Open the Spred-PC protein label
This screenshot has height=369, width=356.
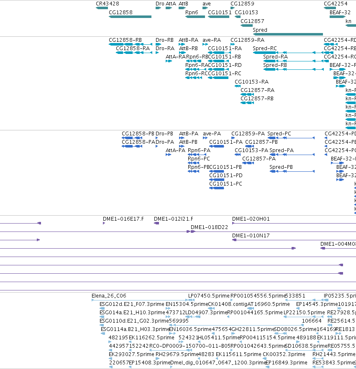coord(279,134)
